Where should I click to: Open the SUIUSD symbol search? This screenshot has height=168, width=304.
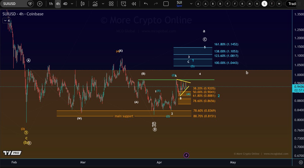coord(13,4)
